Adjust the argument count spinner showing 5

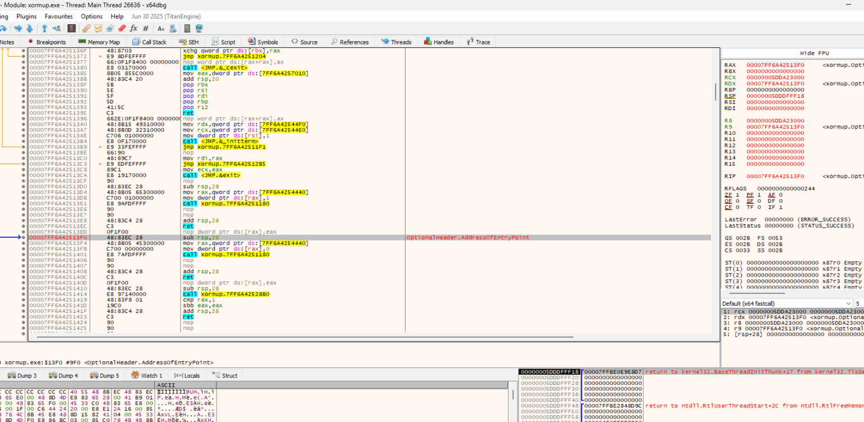click(x=859, y=303)
